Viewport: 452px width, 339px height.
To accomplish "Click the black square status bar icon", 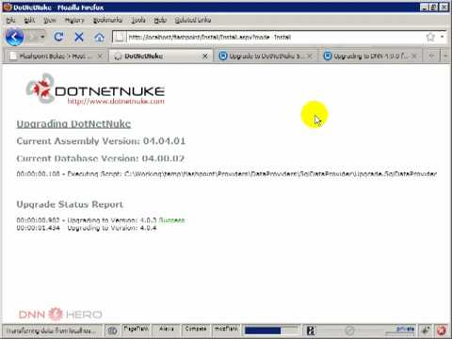I will 311,331.
